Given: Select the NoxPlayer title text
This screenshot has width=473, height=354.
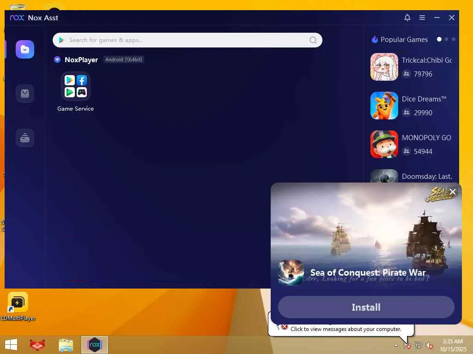Looking at the screenshot, I should click(x=81, y=59).
